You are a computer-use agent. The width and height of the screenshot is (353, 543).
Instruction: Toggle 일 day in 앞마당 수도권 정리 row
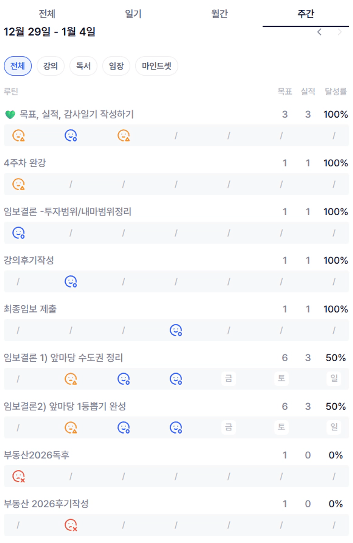pos(334,379)
